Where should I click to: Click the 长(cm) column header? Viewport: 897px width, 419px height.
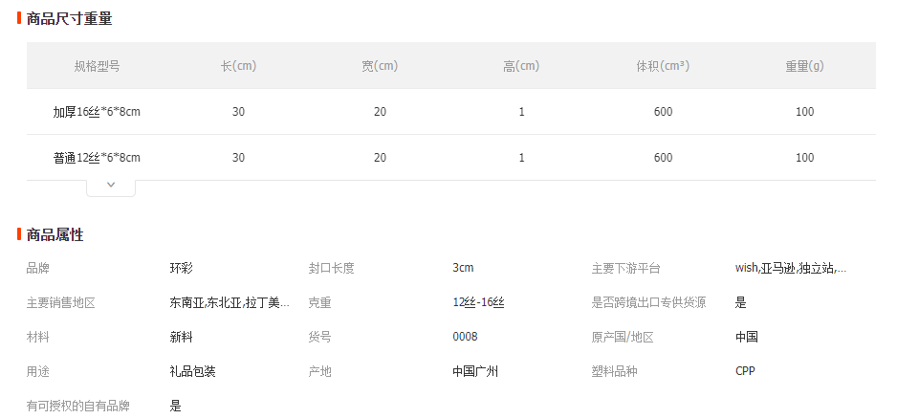coord(238,66)
